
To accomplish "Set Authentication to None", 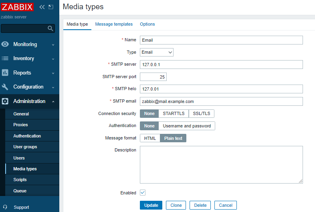I will tap(149, 126).
